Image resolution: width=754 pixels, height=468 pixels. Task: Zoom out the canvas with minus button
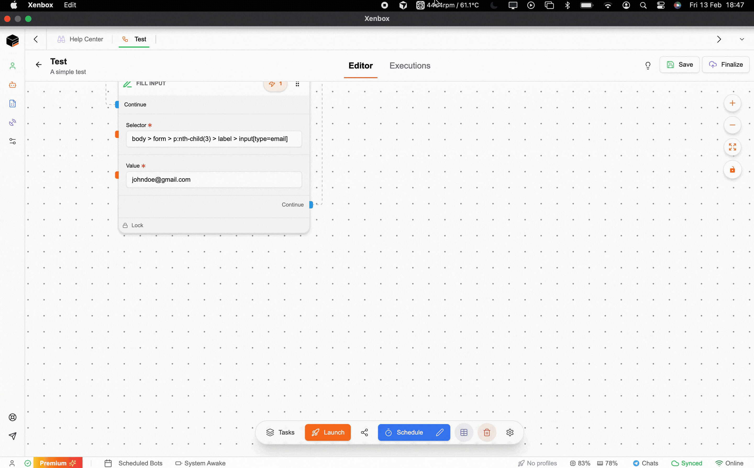pyautogui.click(x=732, y=125)
